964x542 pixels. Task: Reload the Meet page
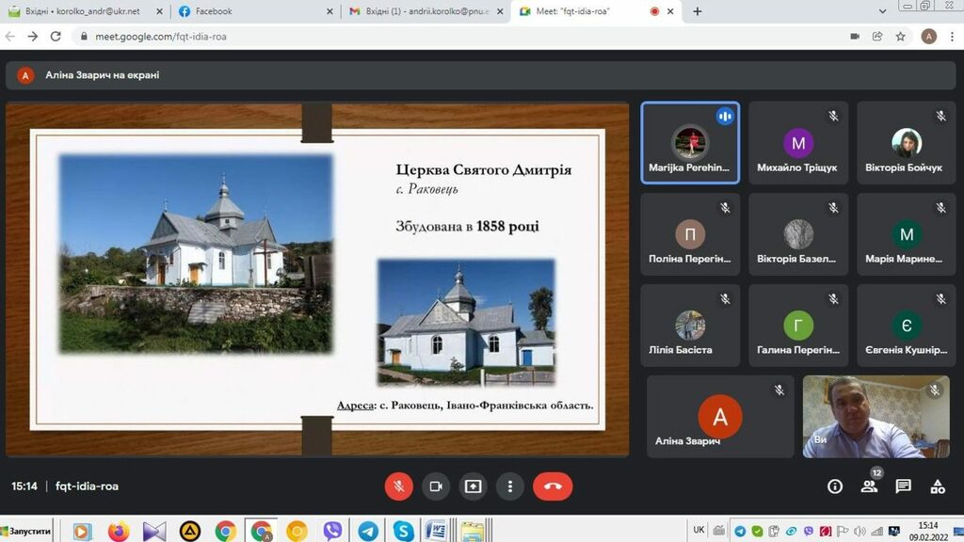point(56,37)
